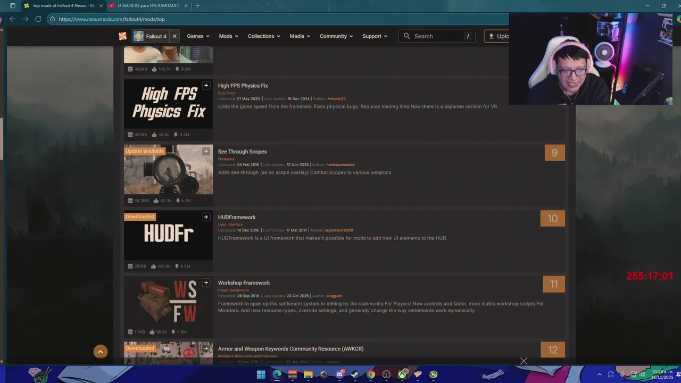
Task: Click the Search mods input field
Action: [x=438, y=36]
